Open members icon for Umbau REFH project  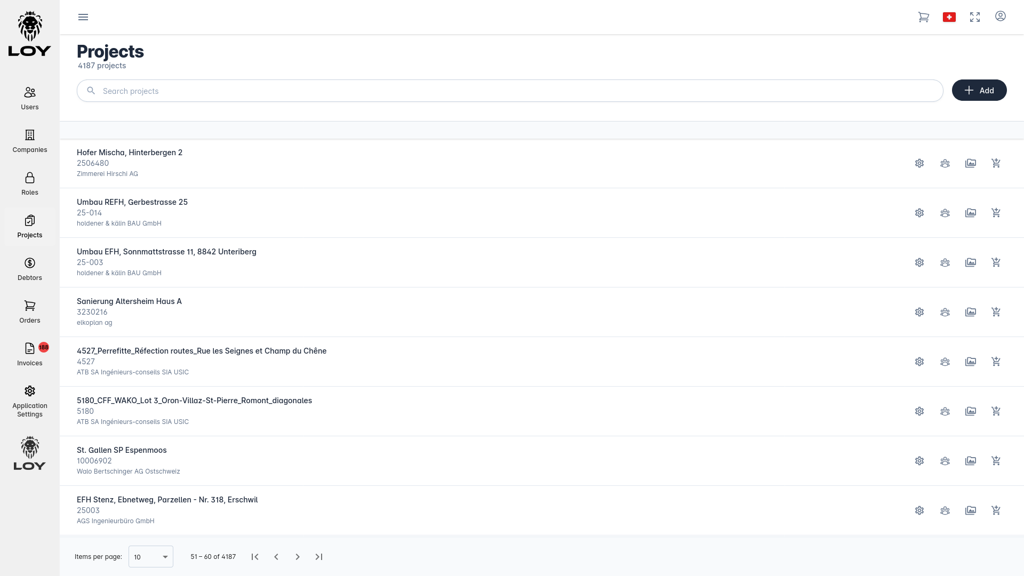(945, 213)
